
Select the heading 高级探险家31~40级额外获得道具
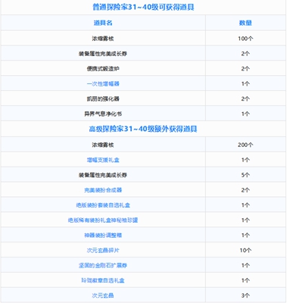(x=143, y=129)
